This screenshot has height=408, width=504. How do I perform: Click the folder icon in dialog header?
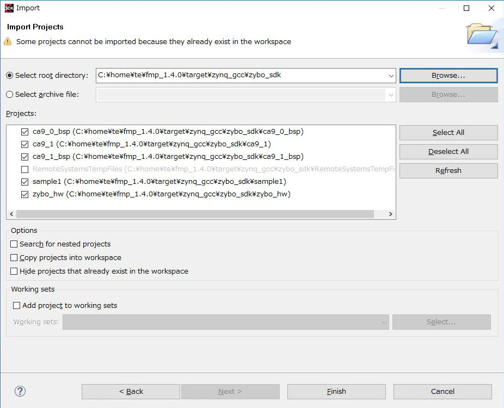coord(482,36)
